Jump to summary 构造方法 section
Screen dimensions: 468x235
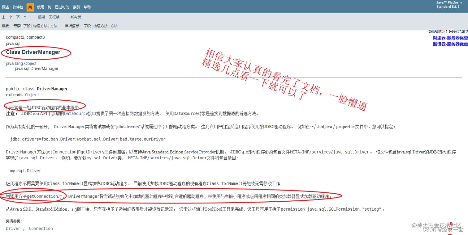[41, 26]
